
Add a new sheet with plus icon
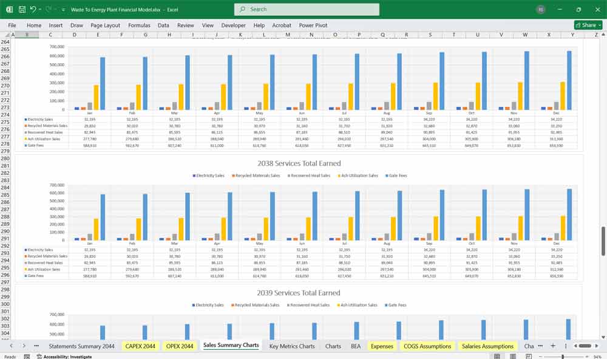tap(553, 346)
